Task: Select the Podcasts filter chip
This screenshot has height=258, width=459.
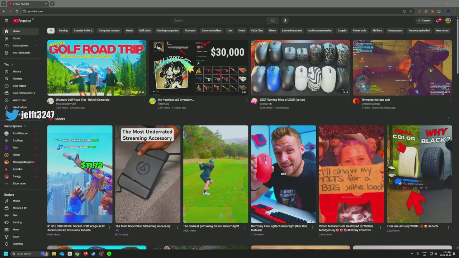Action: click(190, 30)
